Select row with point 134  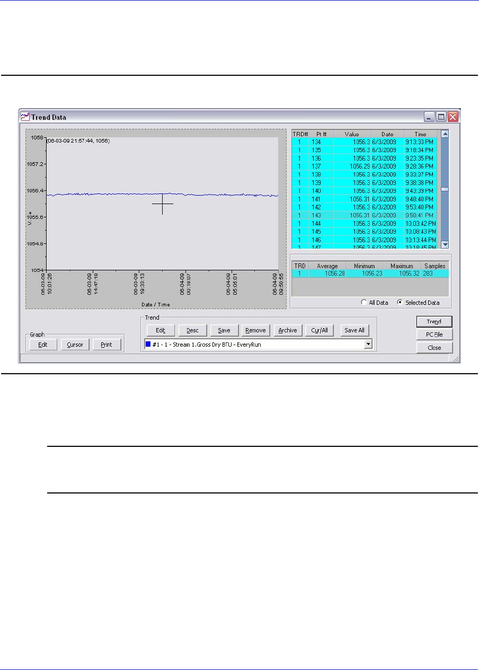click(365, 142)
